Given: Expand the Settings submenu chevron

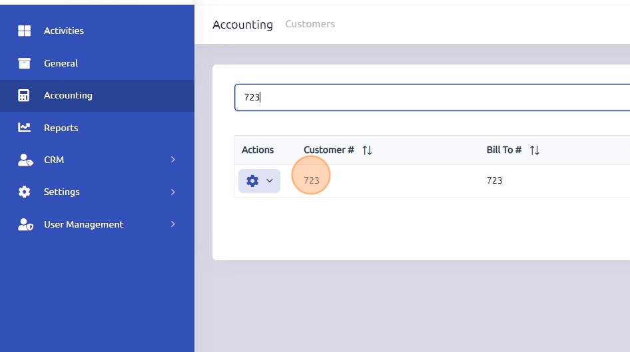Looking at the screenshot, I should click(x=173, y=192).
